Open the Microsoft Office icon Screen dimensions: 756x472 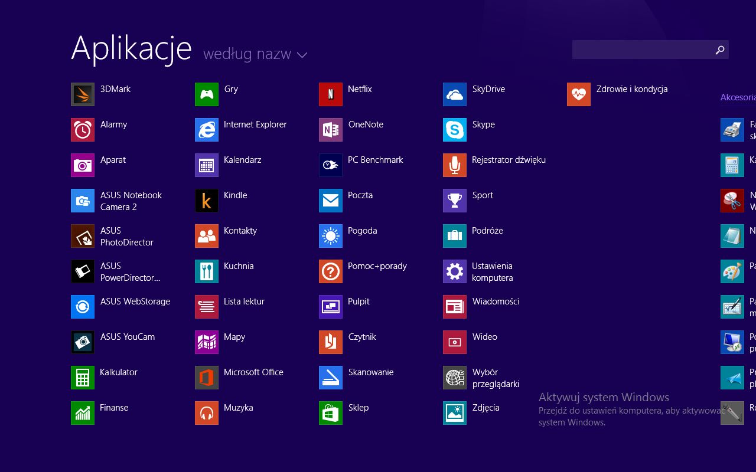(x=207, y=378)
